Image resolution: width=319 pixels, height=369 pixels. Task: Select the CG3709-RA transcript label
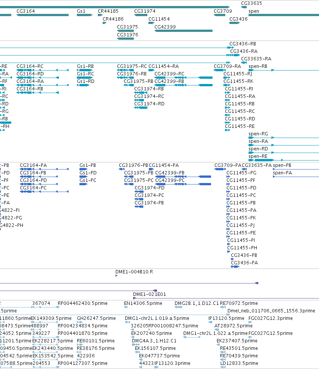pyautogui.click(x=228, y=66)
